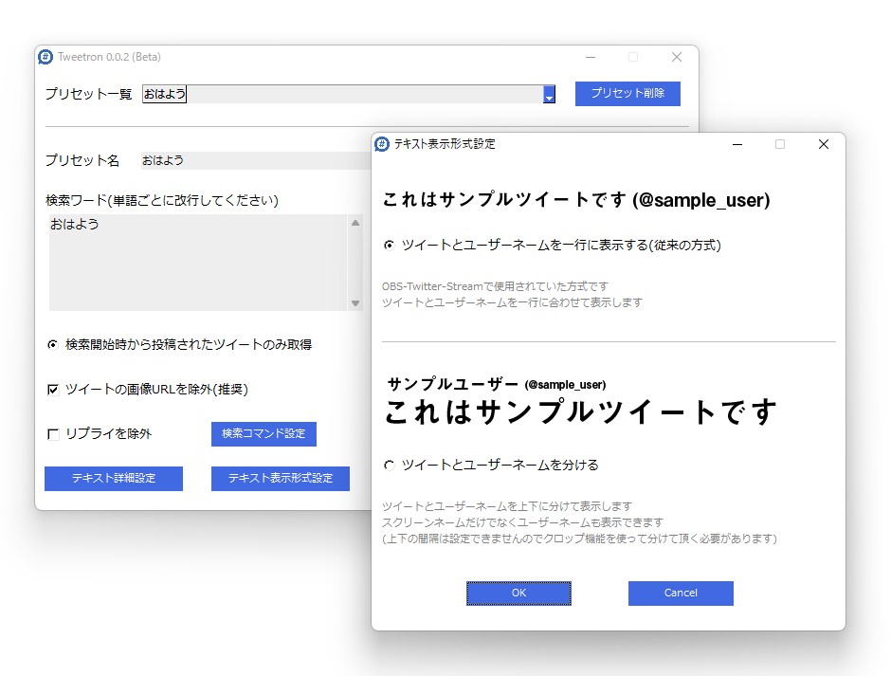Screen dimensions: 891x676
Task: Dismiss the dialog with Cancel
Action: tap(680, 593)
